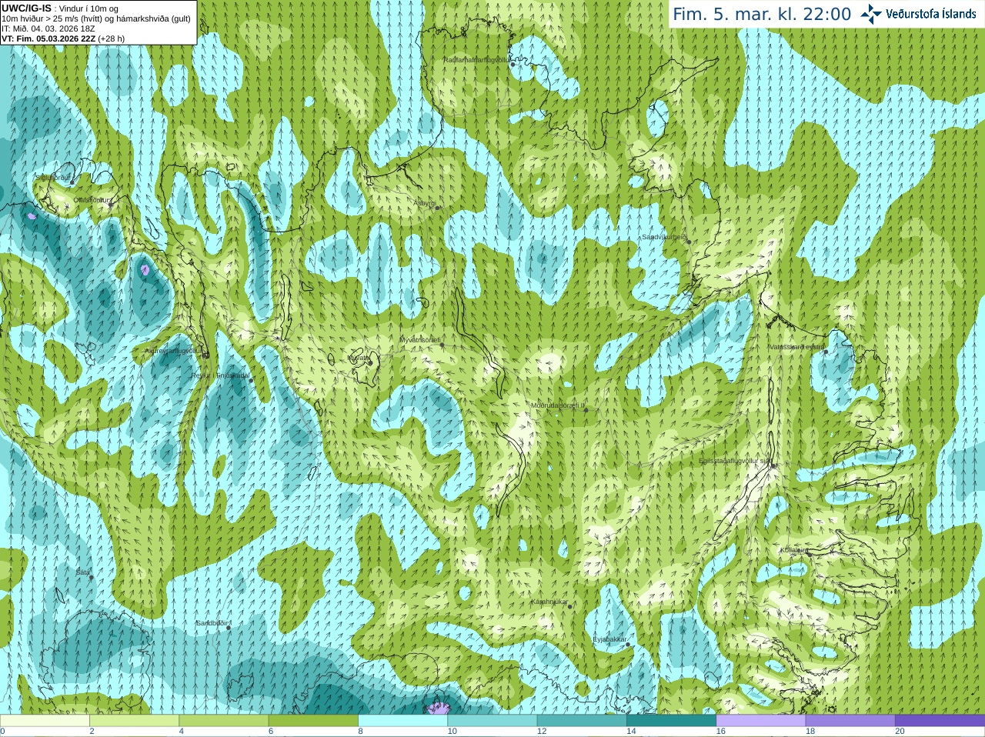Image resolution: width=985 pixels, height=737 pixels.
Task: Select the Akureyrarflugvöllur station marker
Action: coord(205,355)
